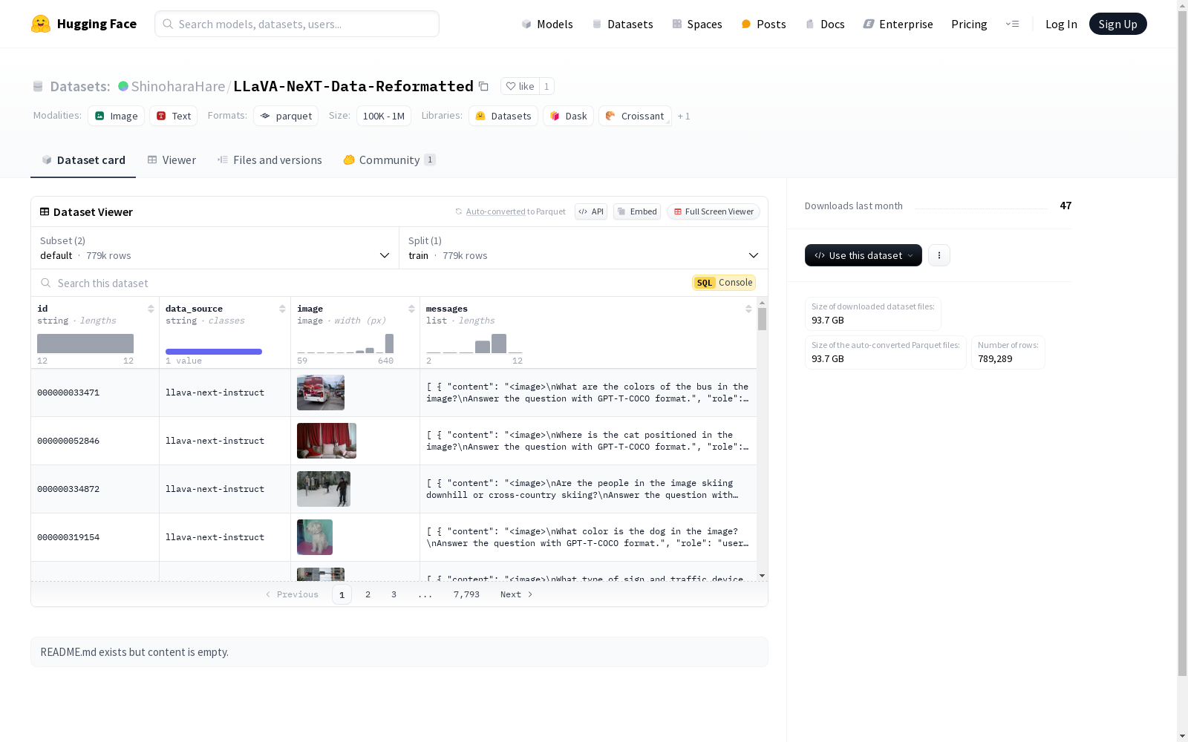Click the heart like button

tap(520, 86)
